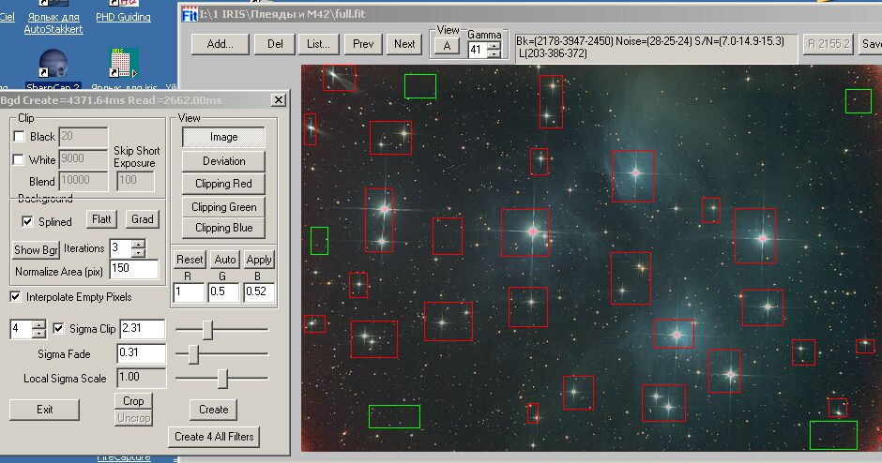Show the Clipping Red view
Image resolution: width=882 pixels, height=463 pixels.
[223, 184]
